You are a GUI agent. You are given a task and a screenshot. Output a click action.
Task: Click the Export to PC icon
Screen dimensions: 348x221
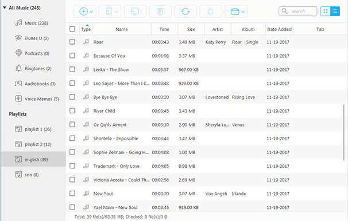tap(135, 11)
